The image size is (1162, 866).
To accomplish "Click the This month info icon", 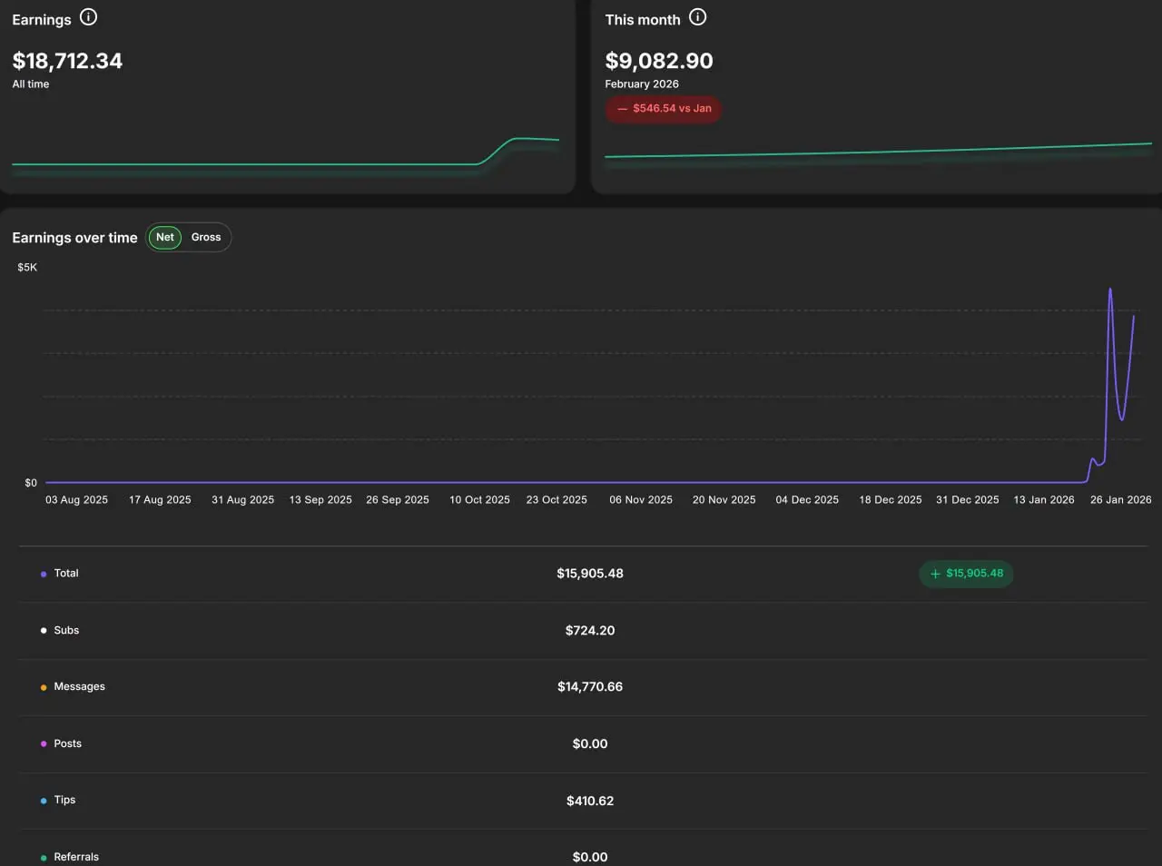I will tap(697, 17).
